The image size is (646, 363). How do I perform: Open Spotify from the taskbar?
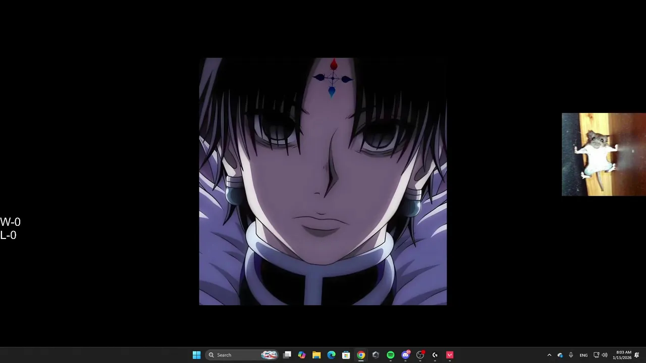[391, 355]
